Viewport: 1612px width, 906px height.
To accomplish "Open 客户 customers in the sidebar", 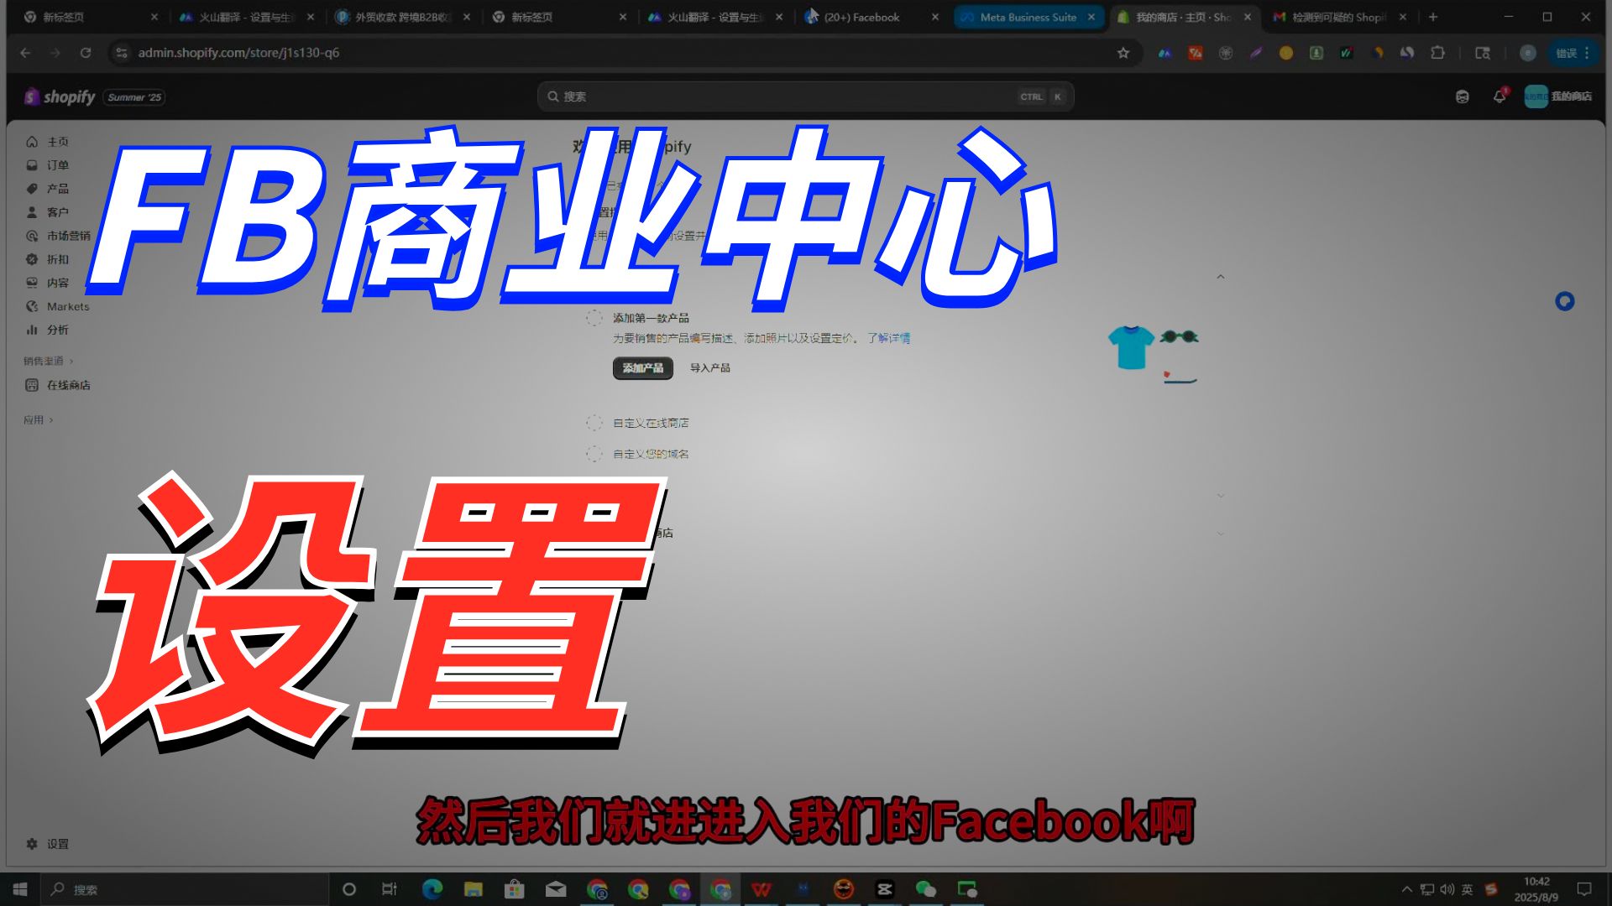I will click(48, 212).
